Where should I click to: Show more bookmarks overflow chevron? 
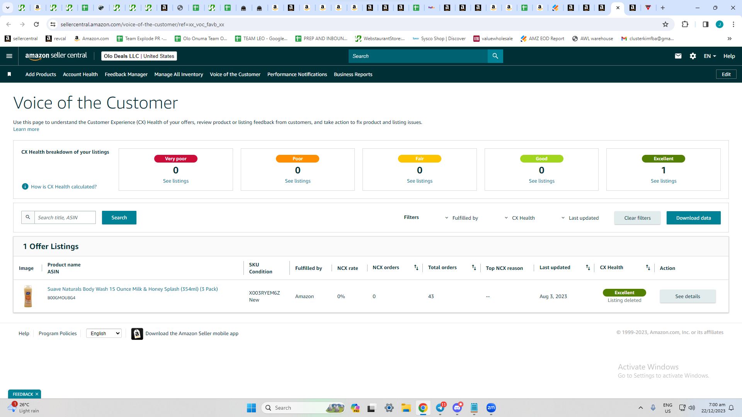click(x=730, y=39)
